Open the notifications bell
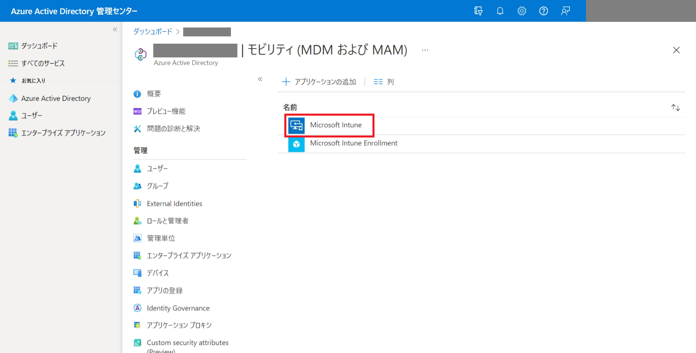Viewport: 696px width, 353px height. pos(500,11)
